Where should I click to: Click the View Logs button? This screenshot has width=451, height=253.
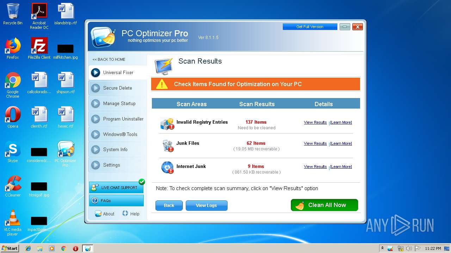[206, 206]
